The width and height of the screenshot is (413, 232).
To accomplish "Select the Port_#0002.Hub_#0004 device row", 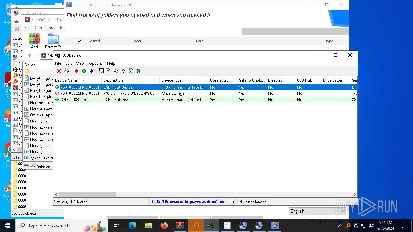I will point(205,93).
